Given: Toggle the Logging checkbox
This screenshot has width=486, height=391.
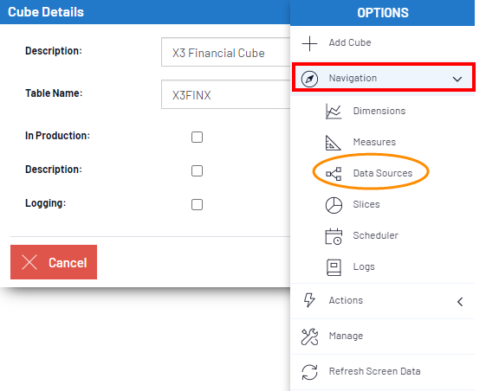Looking at the screenshot, I should pyautogui.click(x=197, y=205).
